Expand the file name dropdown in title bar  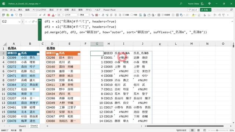coord(40,4)
